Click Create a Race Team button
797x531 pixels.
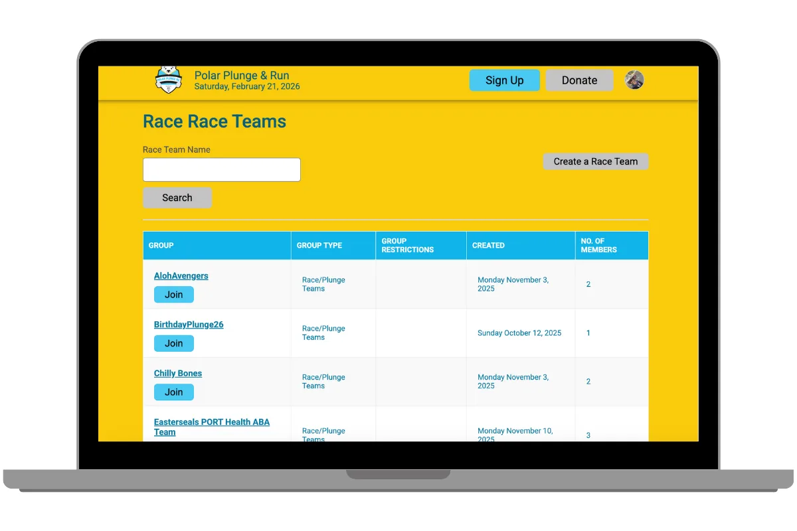(x=595, y=161)
